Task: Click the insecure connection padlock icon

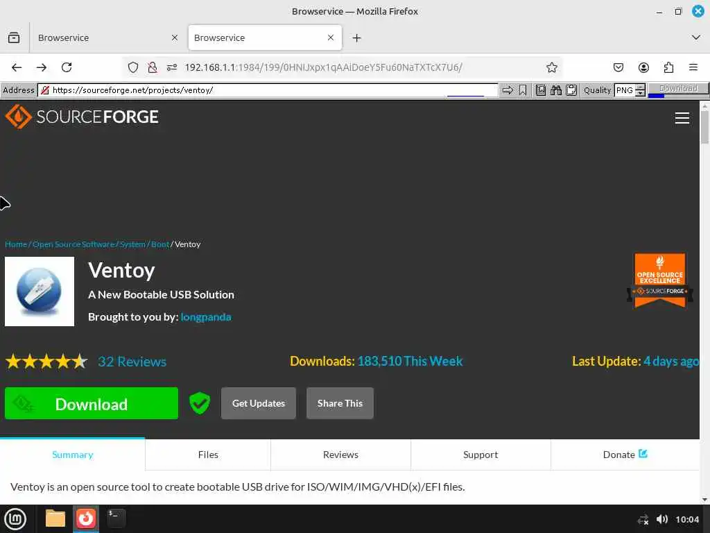Action: [x=152, y=67]
